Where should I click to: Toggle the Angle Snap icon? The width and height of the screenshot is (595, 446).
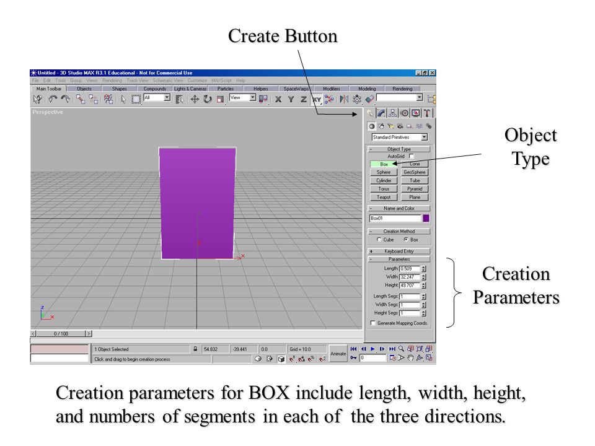[301, 359]
